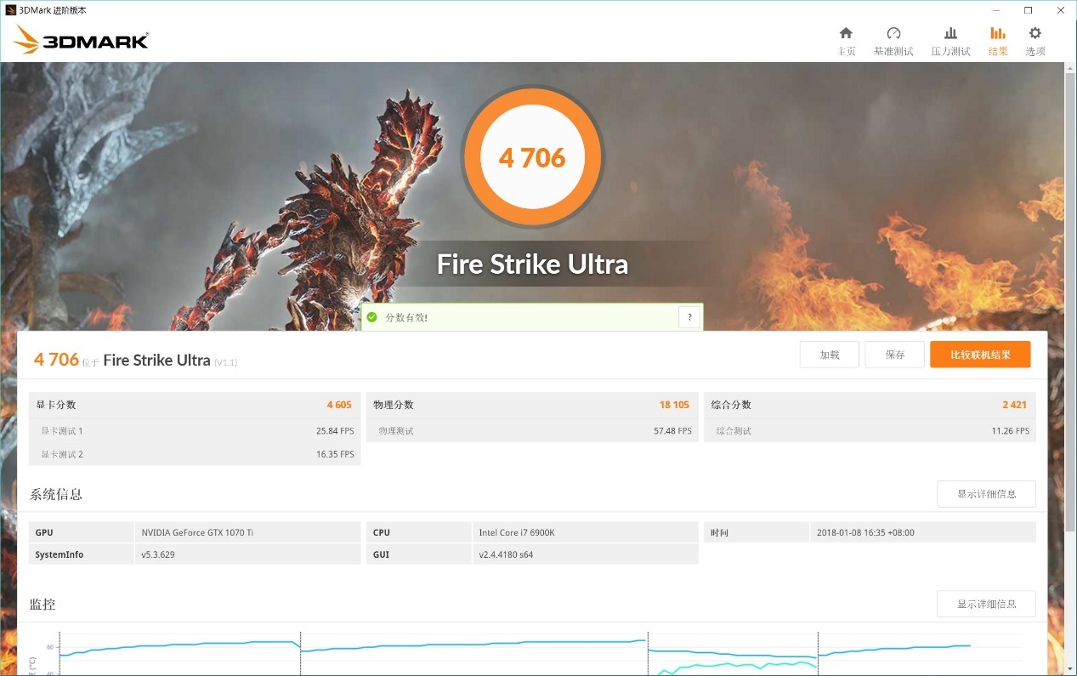Switch to 基准测试 benchmark tab
This screenshot has width=1077, height=676.
click(893, 41)
